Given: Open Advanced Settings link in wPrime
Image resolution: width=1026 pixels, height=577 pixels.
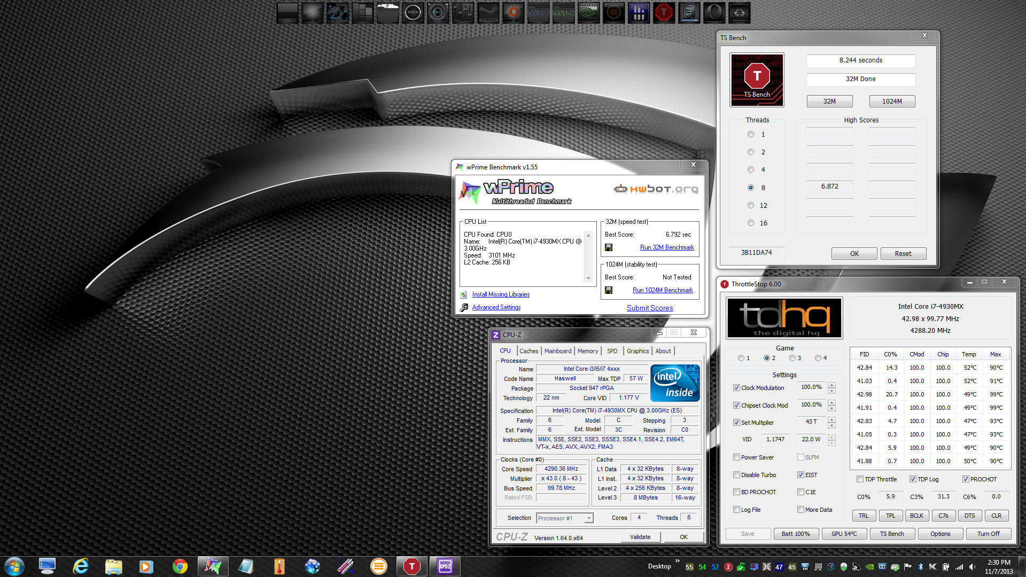Looking at the screenshot, I should [x=496, y=307].
